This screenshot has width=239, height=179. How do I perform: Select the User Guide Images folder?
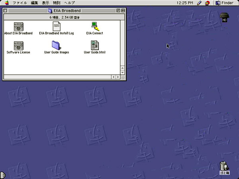[x=56, y=45]
